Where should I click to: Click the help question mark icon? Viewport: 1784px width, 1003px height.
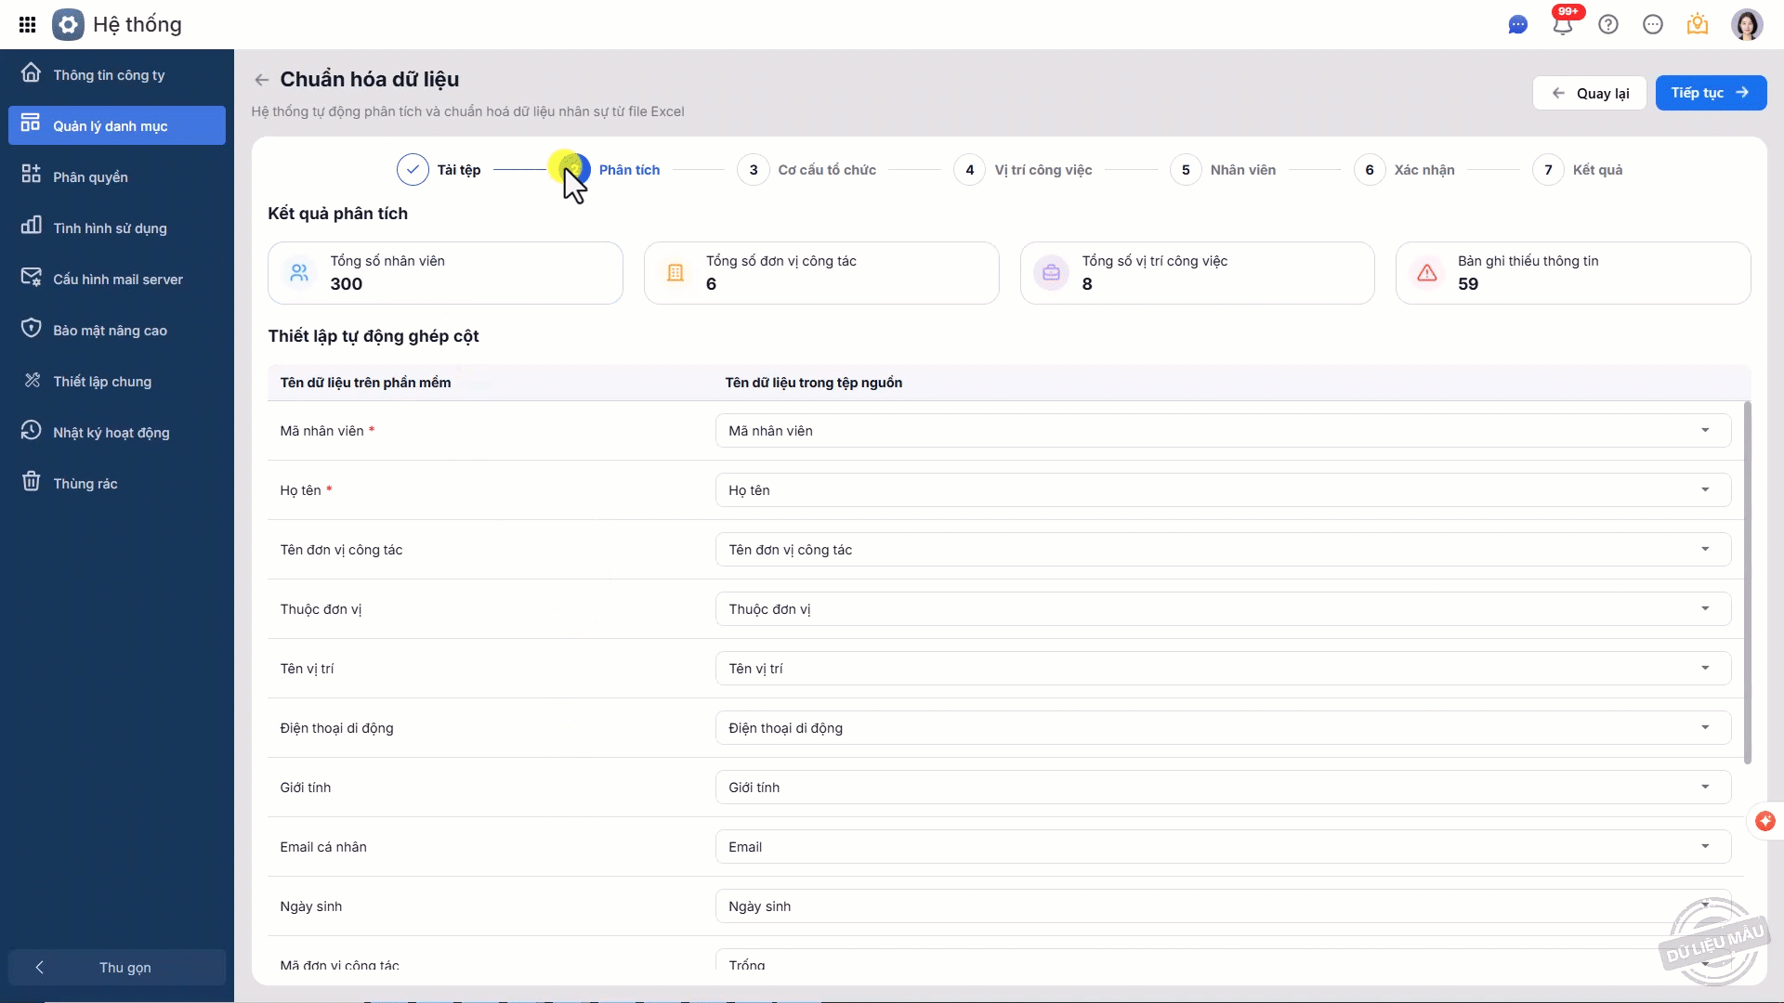coord(1608,25)
